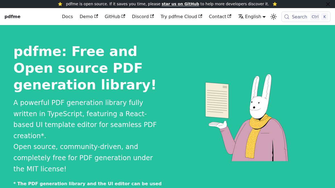Click the external link icon beside Demo
The image size is (335, 188).
(96, 16)
